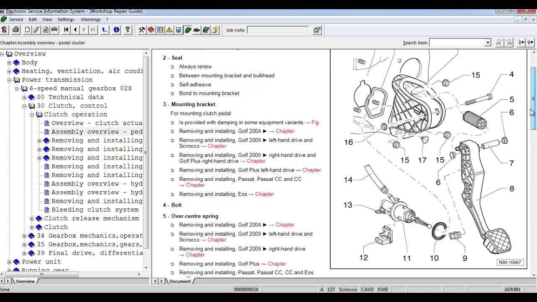Open the Chapter link for Eos under Mounting bracket
This screenshot has height=302, width=537.
click(x=264, y=194)
